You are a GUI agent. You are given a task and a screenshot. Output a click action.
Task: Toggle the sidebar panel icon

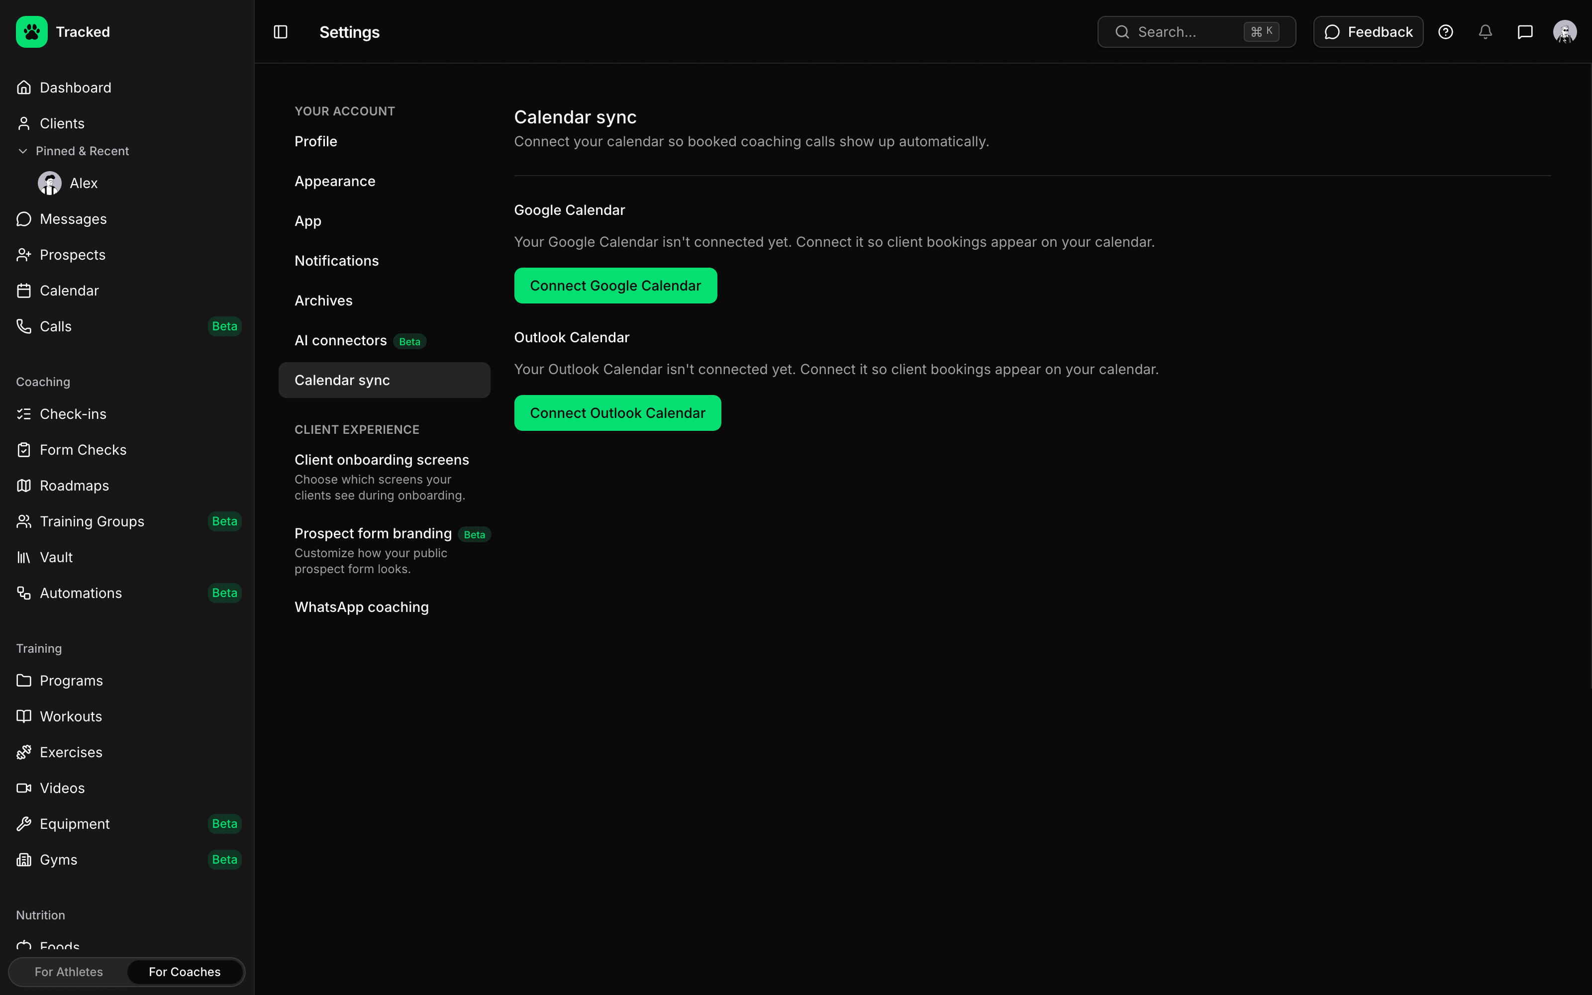280,31
